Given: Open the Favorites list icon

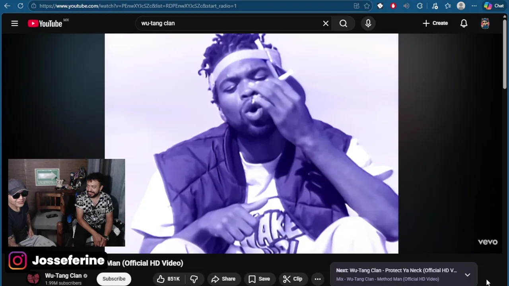Looking at the screenshot, I should pos(448,6).
